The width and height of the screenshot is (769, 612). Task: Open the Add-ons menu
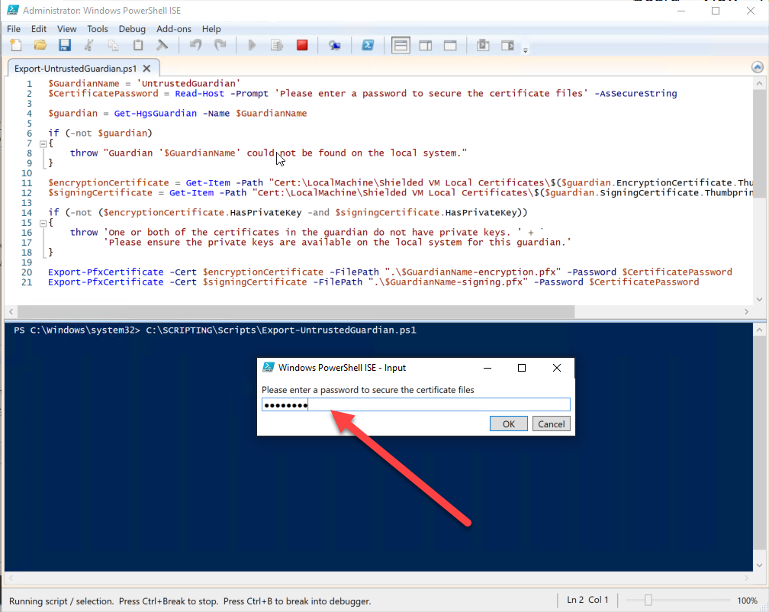(x=174, y=29)
